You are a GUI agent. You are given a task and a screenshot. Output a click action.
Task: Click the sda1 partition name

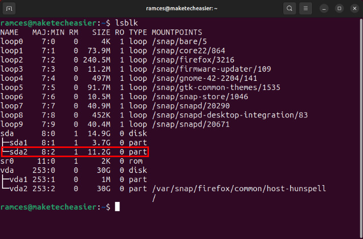pyautogui.click(x=18, y=143)
